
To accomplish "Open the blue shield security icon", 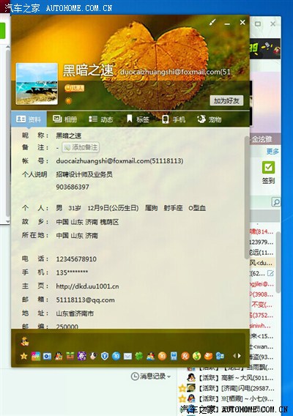I will (105, 356).
